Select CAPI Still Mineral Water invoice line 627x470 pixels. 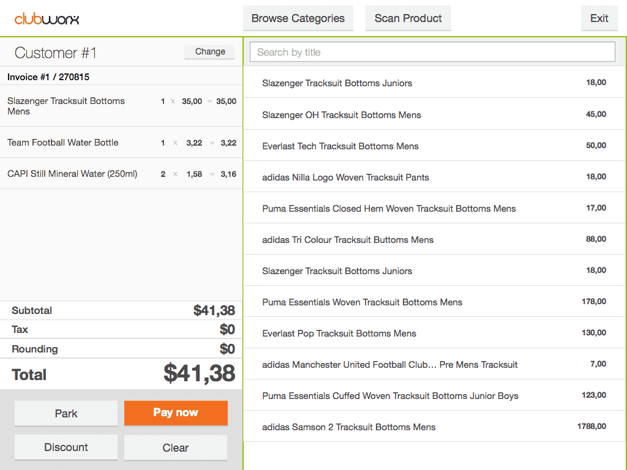click(x=121, y=174)
